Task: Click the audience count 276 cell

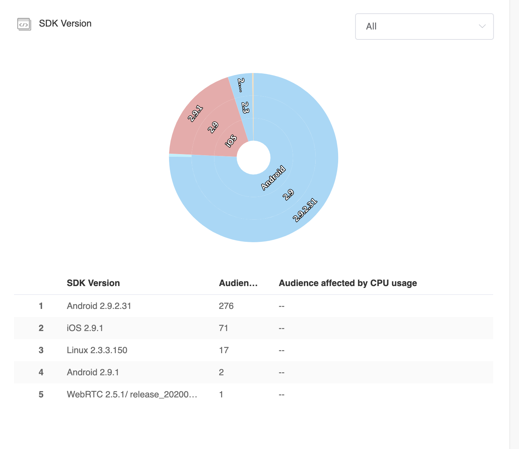Action: click(226, 306)
